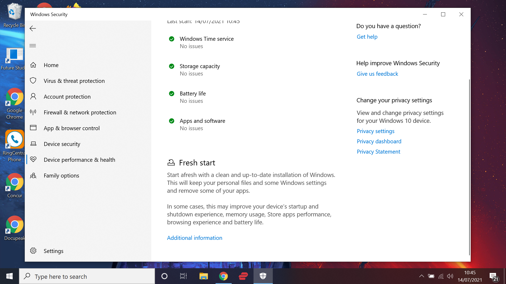Click the Settings gear menu item

pos(53,251)
